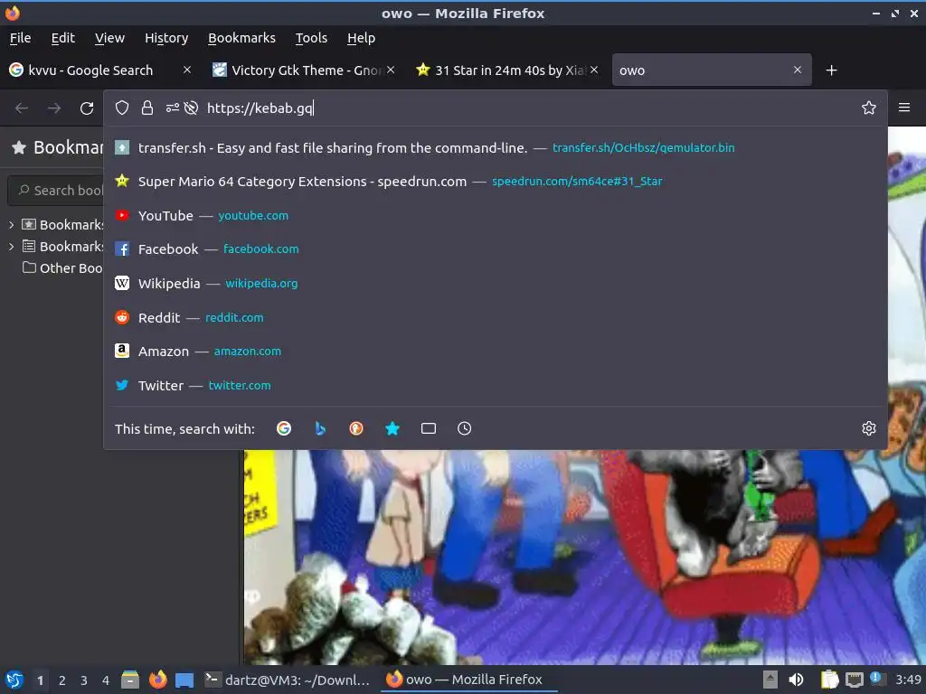Click in the address bar URL field

(528, 108)
